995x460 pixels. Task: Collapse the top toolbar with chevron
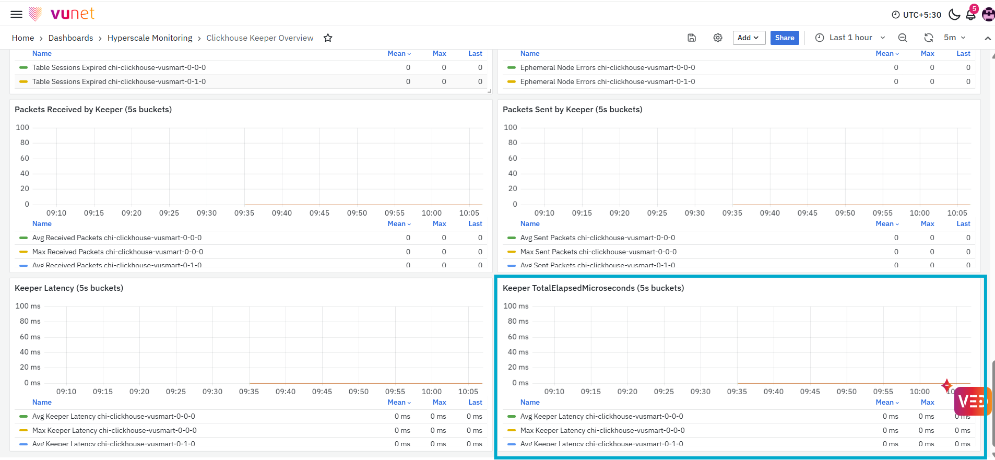(x=988, y=38)
